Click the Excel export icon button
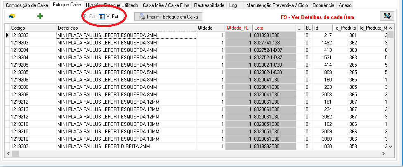Screen dimensions: 403x167 (x=387, y=16)
